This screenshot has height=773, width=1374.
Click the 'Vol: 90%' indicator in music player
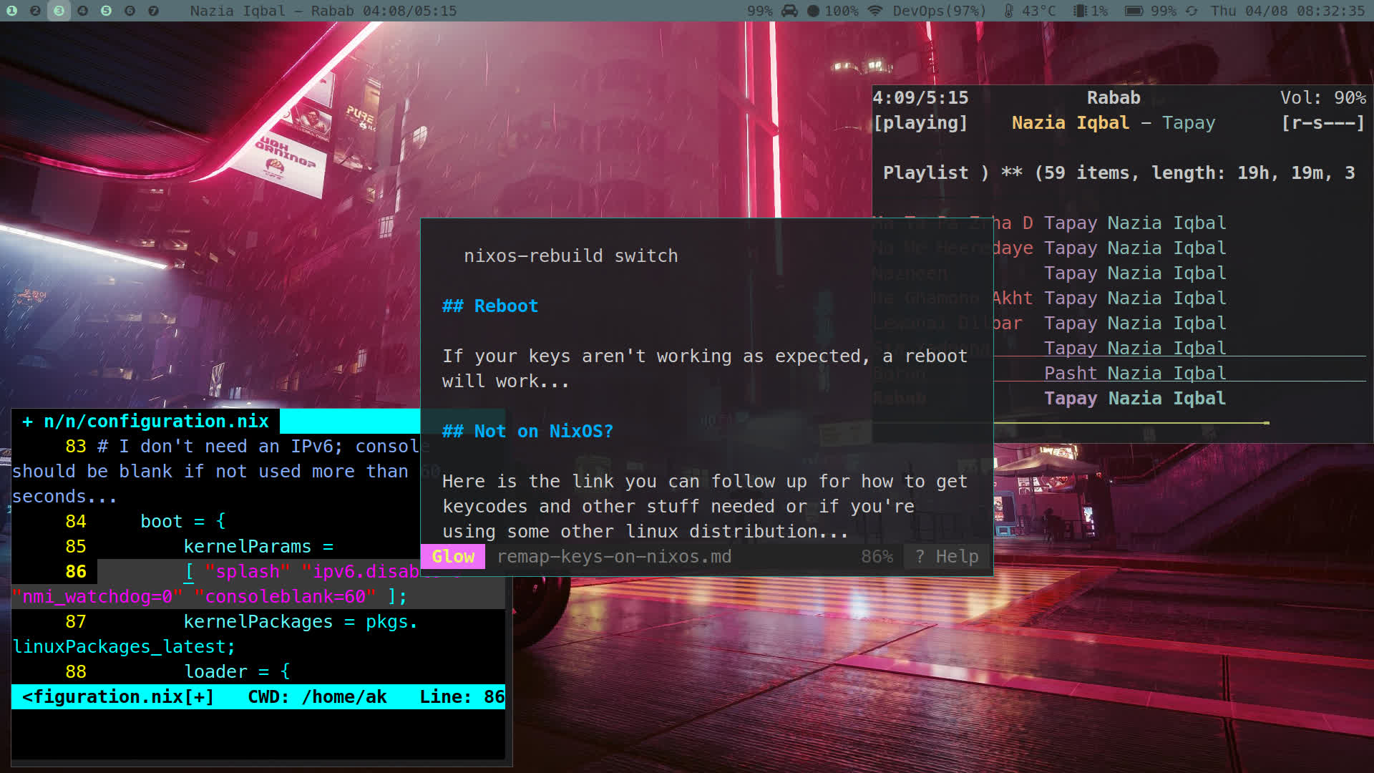point(1323,97)
